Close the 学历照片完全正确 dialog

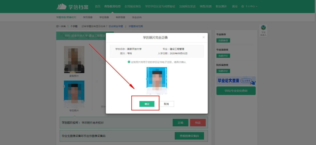coord(204,37)
